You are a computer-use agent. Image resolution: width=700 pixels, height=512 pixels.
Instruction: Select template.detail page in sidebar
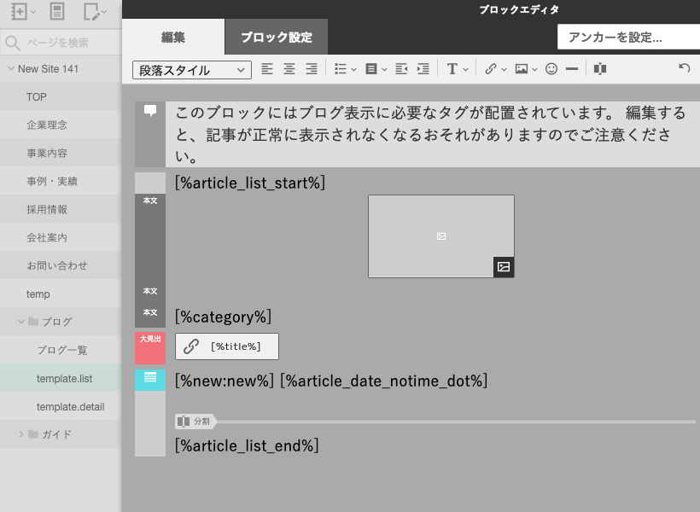pyautogui.click(x=61, y=407)
